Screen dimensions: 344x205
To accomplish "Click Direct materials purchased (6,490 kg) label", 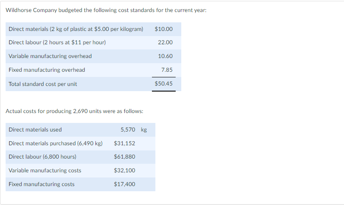I will point(56,144).
